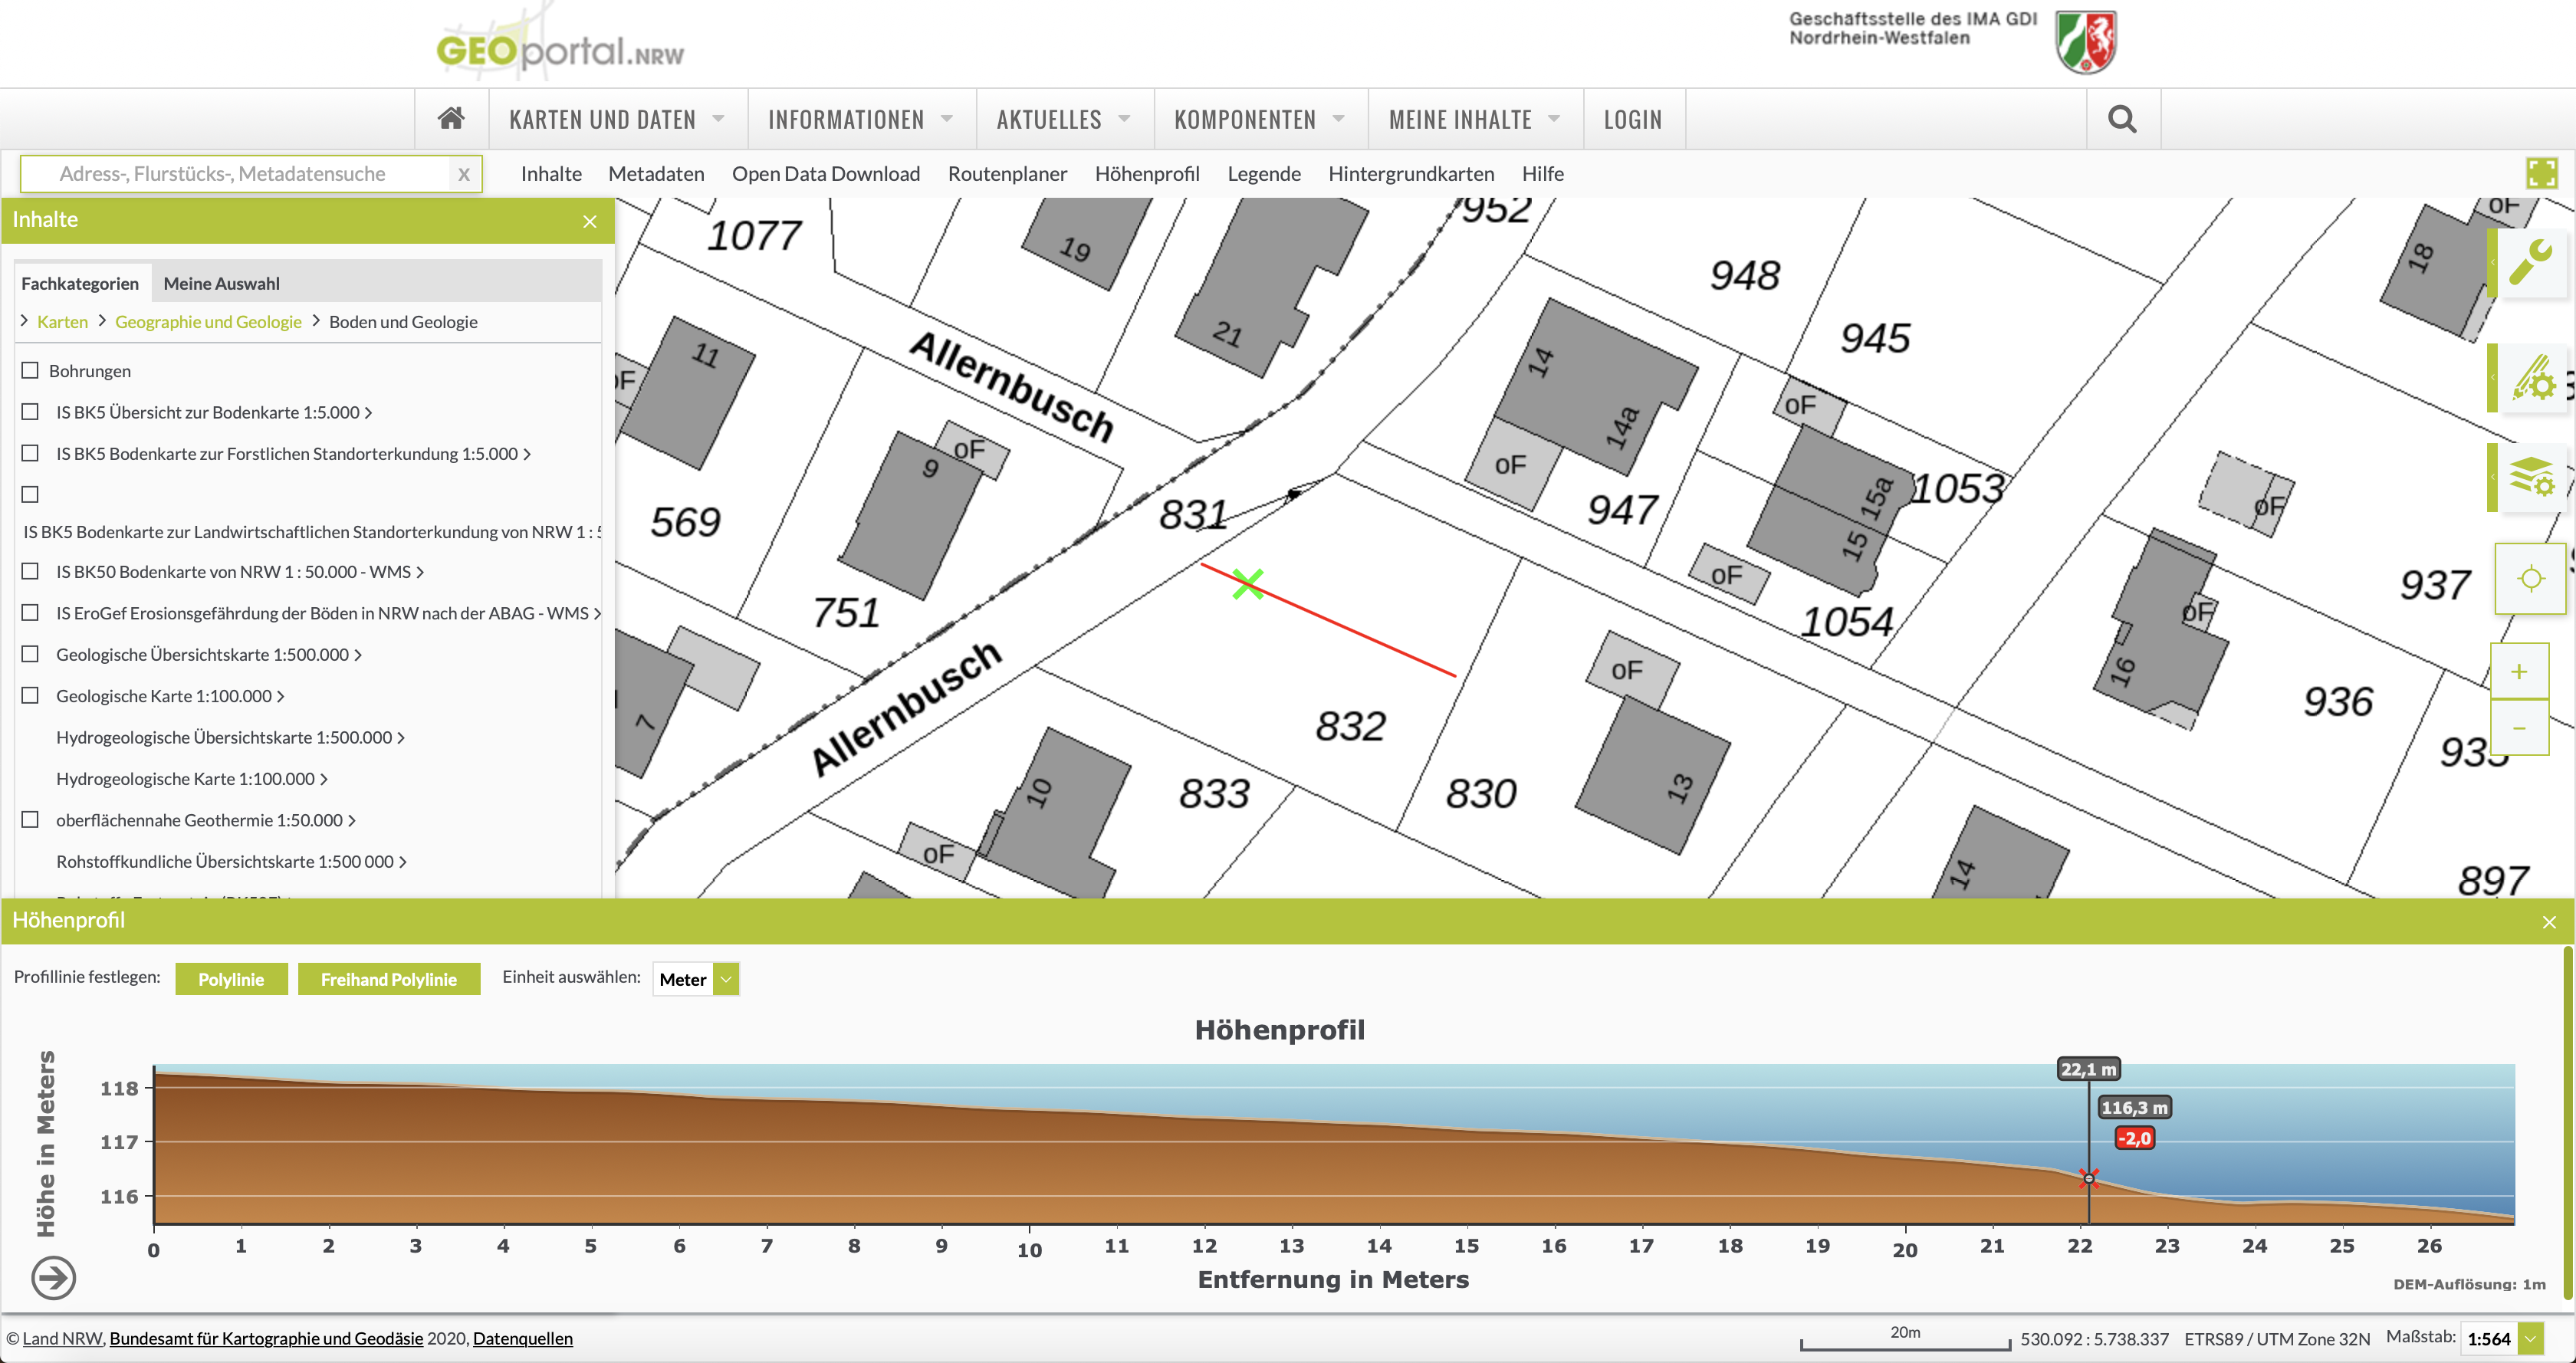2576x1363 pixels.
Task: Click the home icon in navigation bar
Action: coord(451,119)
